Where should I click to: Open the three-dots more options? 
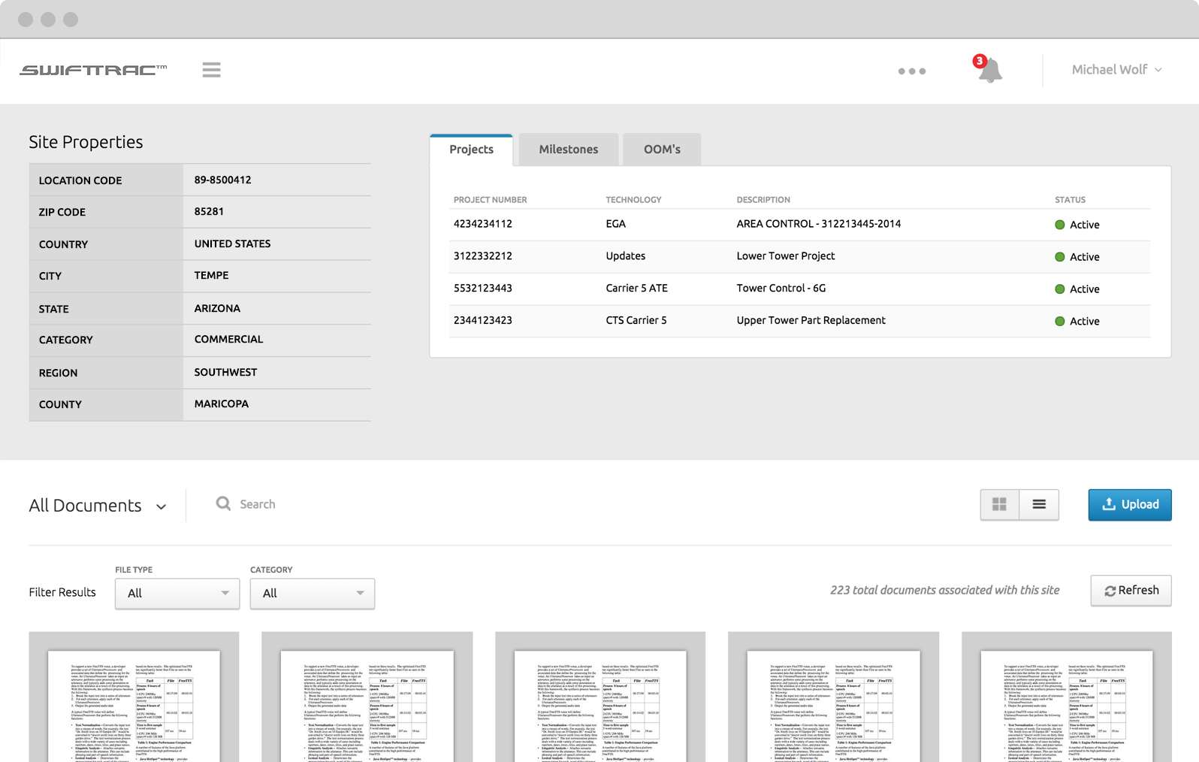pos(912,71)
